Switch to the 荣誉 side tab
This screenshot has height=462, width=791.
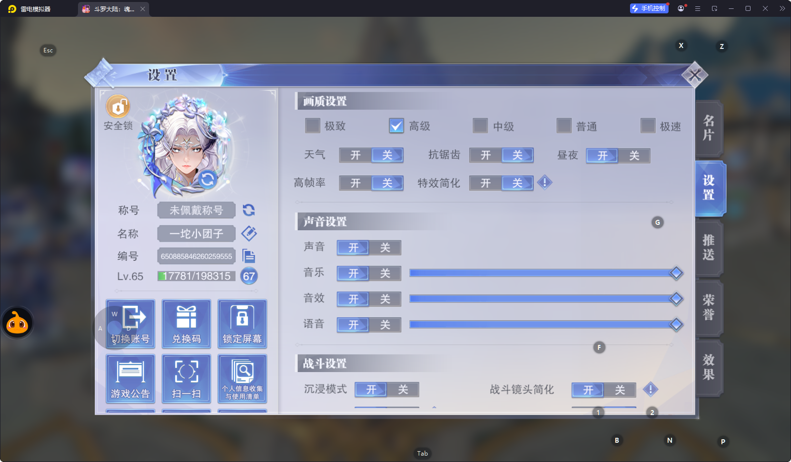(x=709, y=308)
